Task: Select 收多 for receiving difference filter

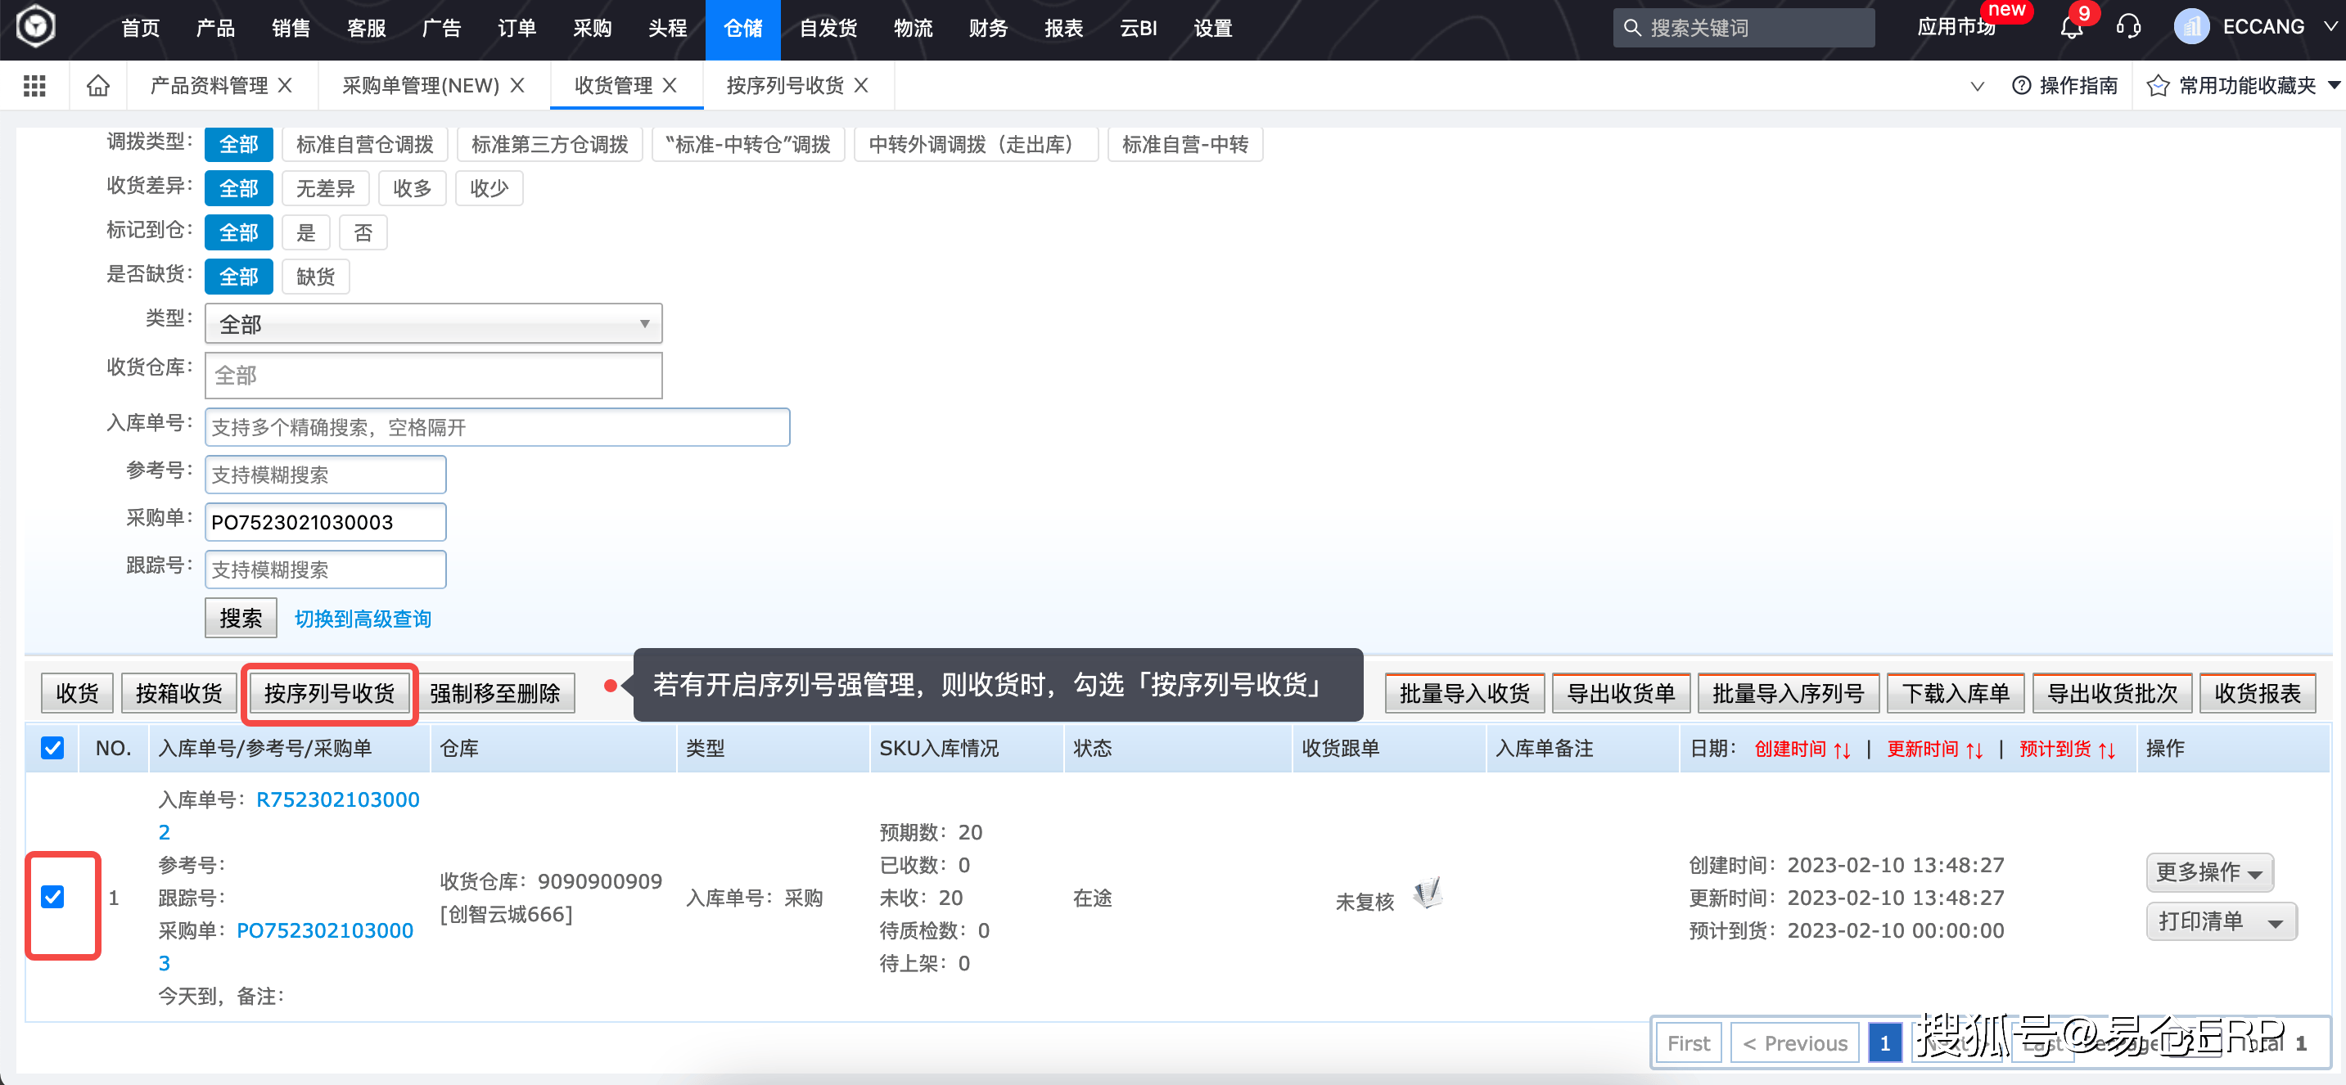Action: (412, 188)
